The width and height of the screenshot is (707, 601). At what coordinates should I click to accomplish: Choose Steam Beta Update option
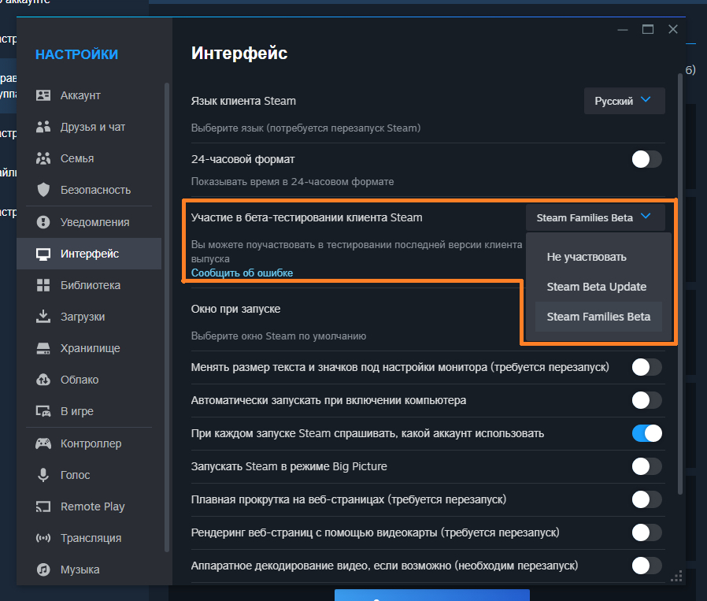[x=596, y=287]
